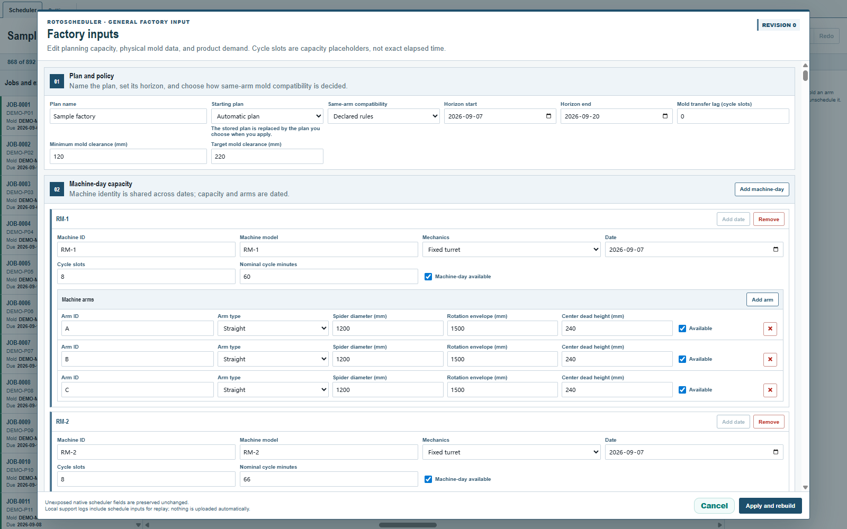
Task: Edit the Plan name field
Action: pos(128,116)
